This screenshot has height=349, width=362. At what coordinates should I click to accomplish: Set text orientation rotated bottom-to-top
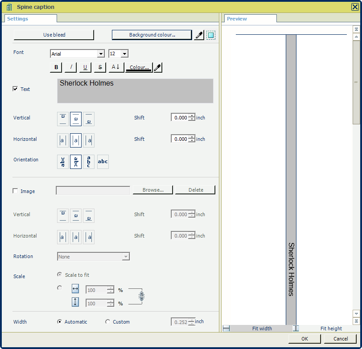(x=63, y=162)
